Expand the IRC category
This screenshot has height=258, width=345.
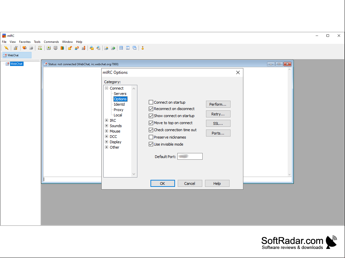point(106,120)
